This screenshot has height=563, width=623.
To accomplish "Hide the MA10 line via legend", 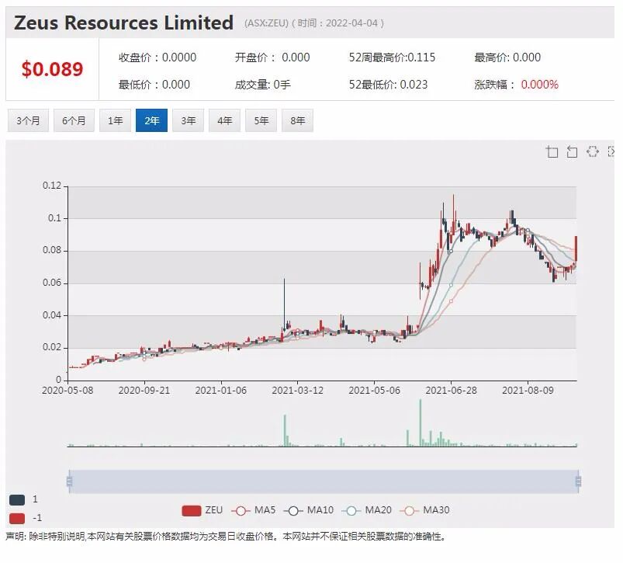I will tap(309, 510).
